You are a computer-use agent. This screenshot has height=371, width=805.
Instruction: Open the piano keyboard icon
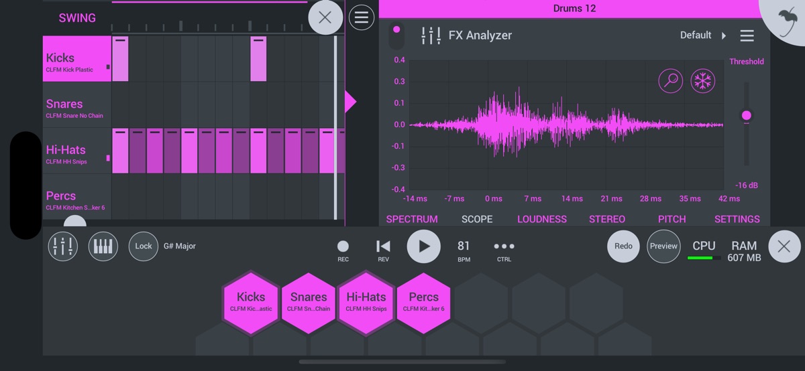coord(103,246)
